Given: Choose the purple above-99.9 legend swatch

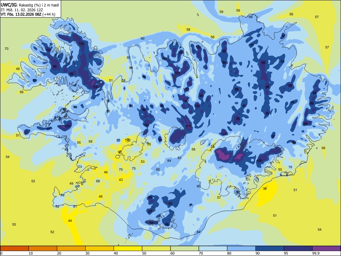Looking at the screenshot, I should point(326,248).
